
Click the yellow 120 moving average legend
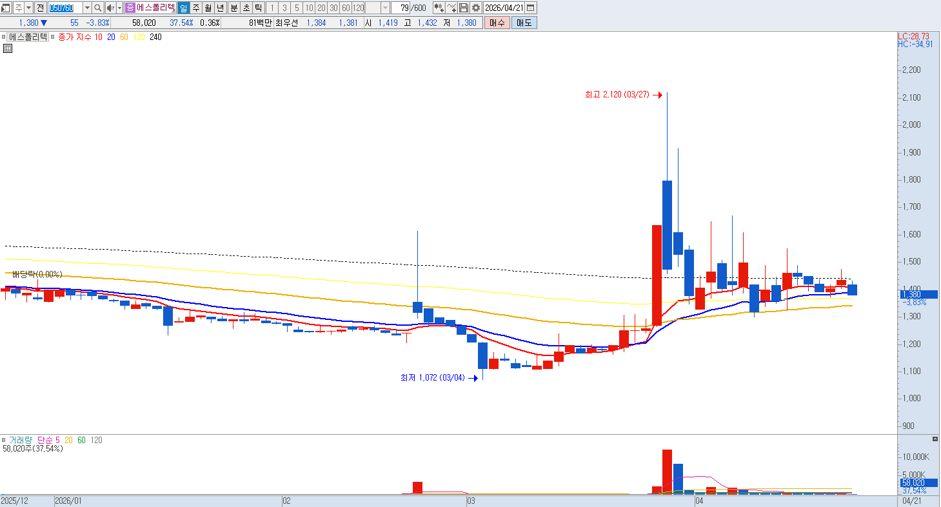pyautogui.click(x=139, y=37)
